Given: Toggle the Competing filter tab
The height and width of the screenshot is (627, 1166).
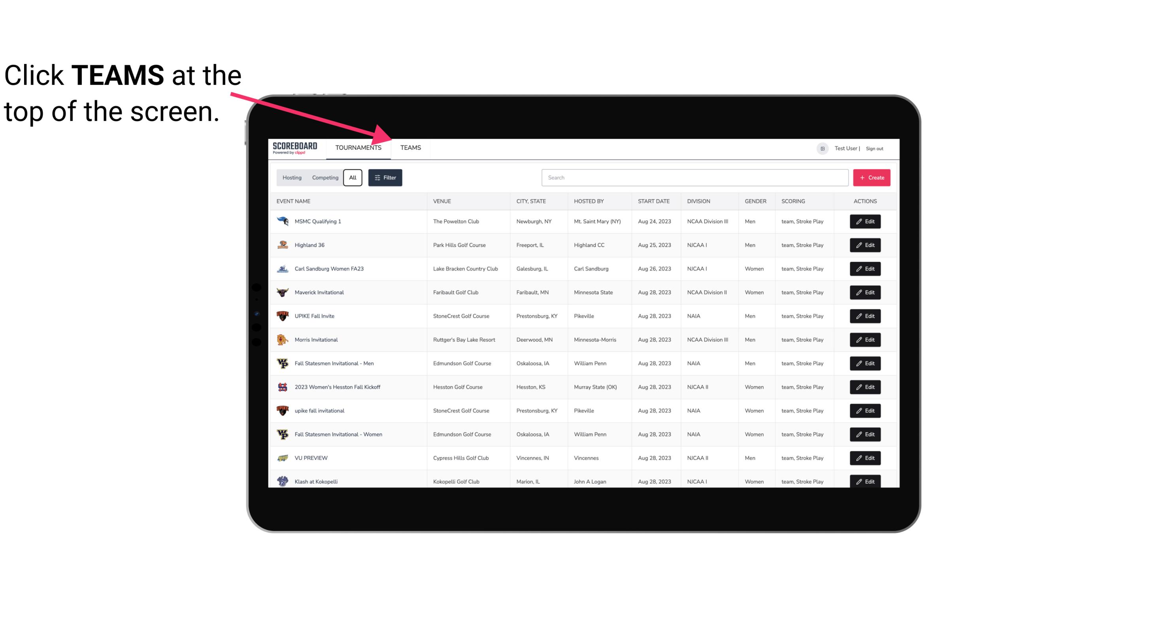Looking at the screenshot, I should tap(324, 178).
